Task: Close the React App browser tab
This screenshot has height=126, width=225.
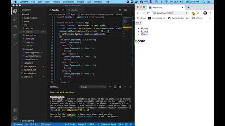Action: pyautogui.click(x=182, y=8)
